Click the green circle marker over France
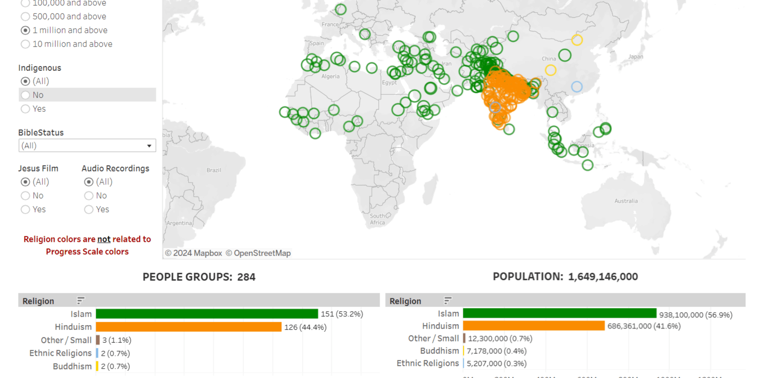The image size is (757, 378). coord(341,9)
